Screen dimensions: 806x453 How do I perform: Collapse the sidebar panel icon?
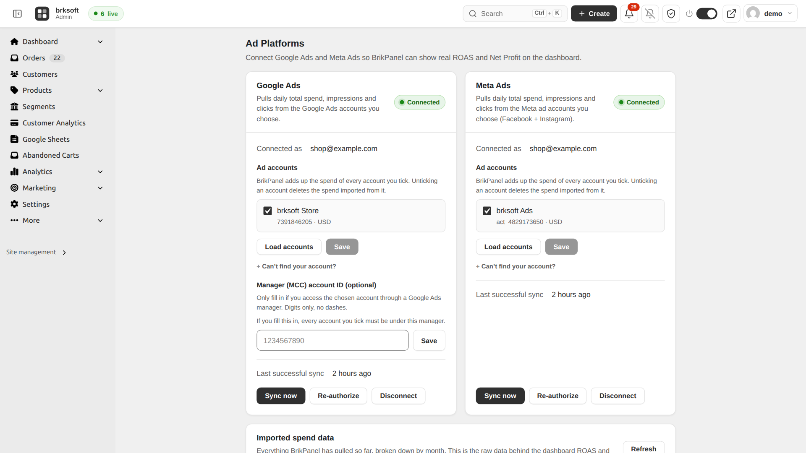click(17, 14)
